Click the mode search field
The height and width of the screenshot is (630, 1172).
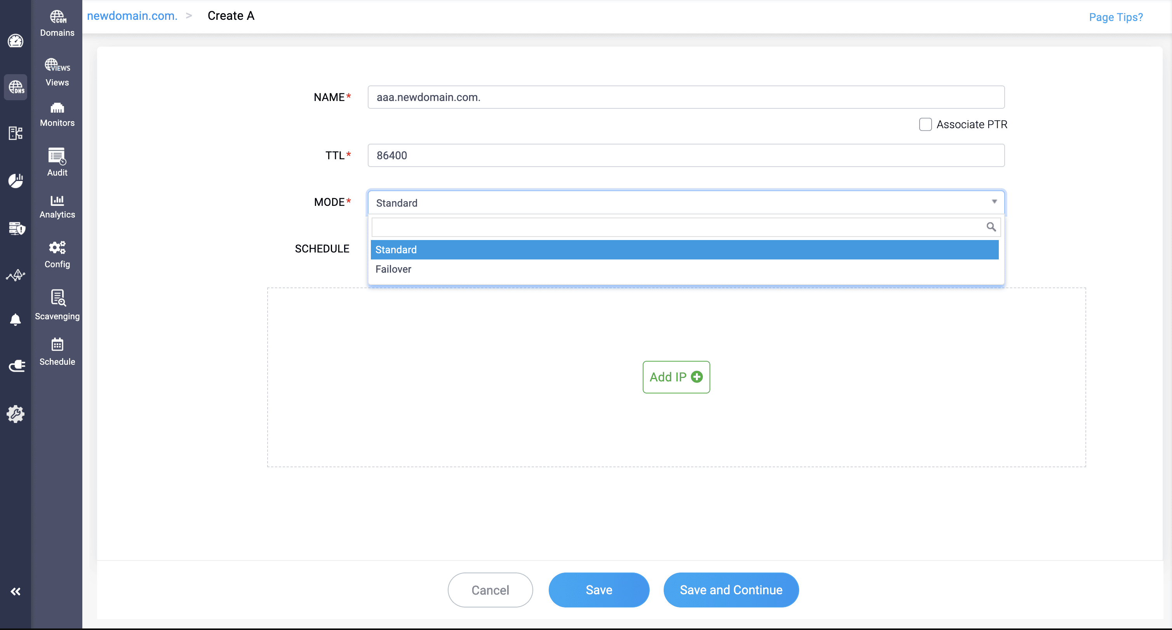[x=678, y=227]
